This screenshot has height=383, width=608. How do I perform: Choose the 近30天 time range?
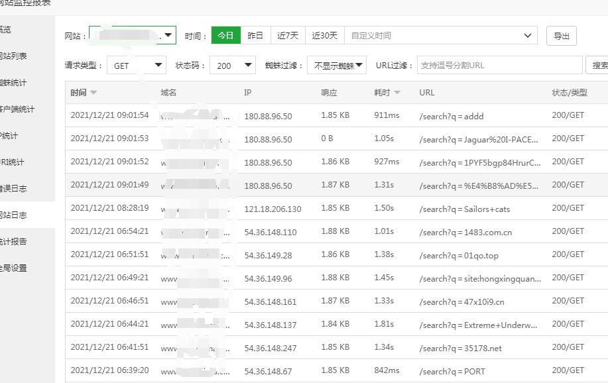pyautogui.click(x=324, y=35)
